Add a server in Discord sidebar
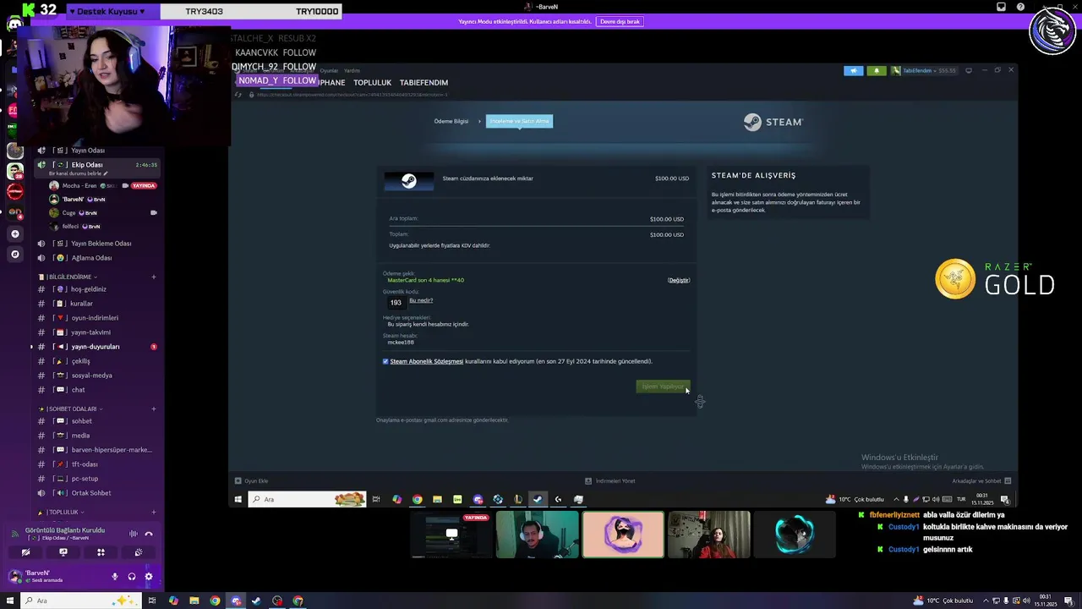Viewport: 1082px width, 609px height. (x=14, y=233)
